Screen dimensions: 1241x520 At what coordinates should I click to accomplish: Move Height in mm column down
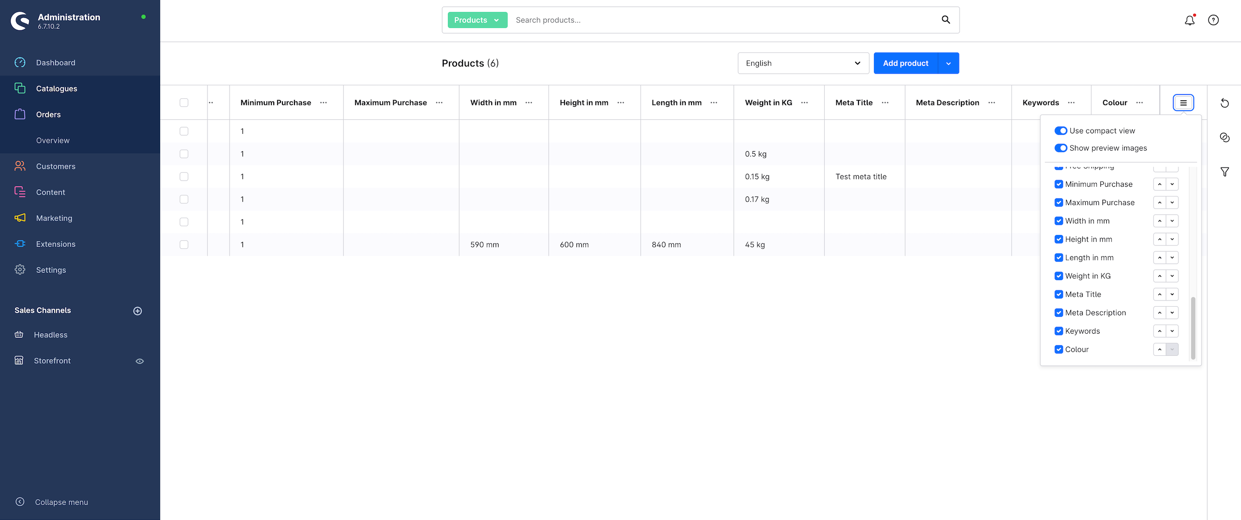pos(1172,239)
